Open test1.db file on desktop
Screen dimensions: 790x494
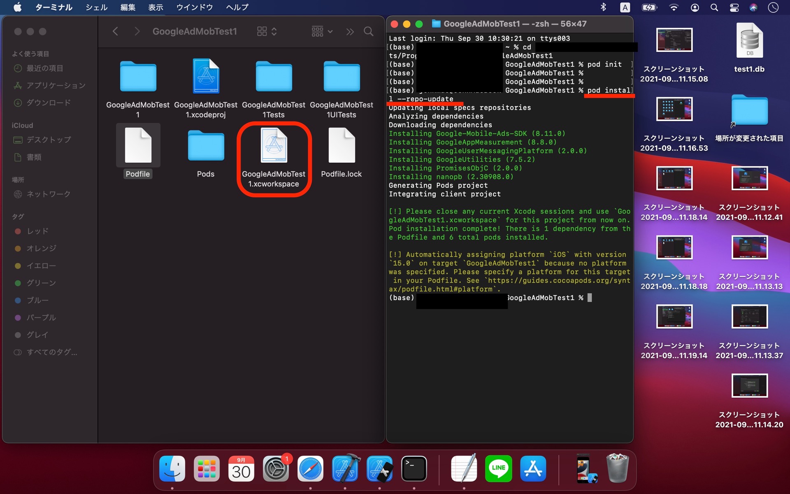[749, 40]
